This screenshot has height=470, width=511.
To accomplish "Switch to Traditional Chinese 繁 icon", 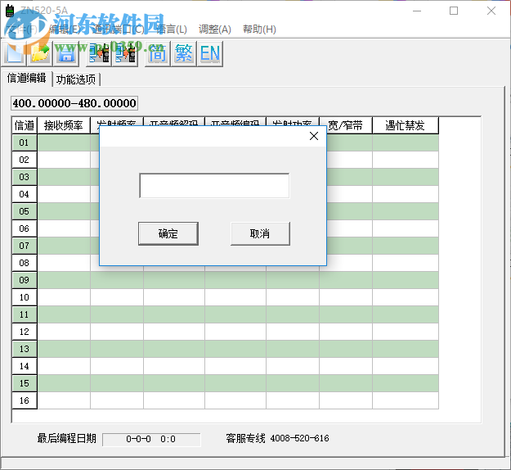I will [184, 53].
